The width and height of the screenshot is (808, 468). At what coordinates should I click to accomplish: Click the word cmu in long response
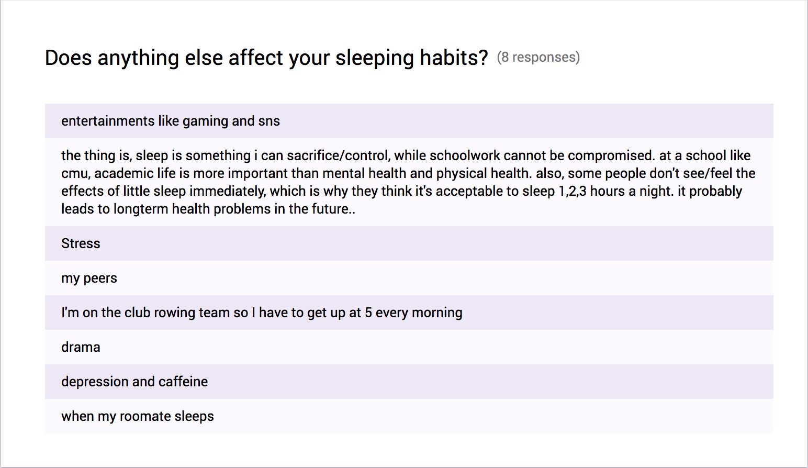[75, 174]
